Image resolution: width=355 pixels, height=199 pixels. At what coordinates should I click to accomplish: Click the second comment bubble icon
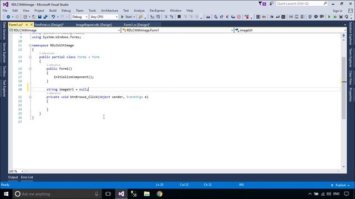[x=322, y=17]
